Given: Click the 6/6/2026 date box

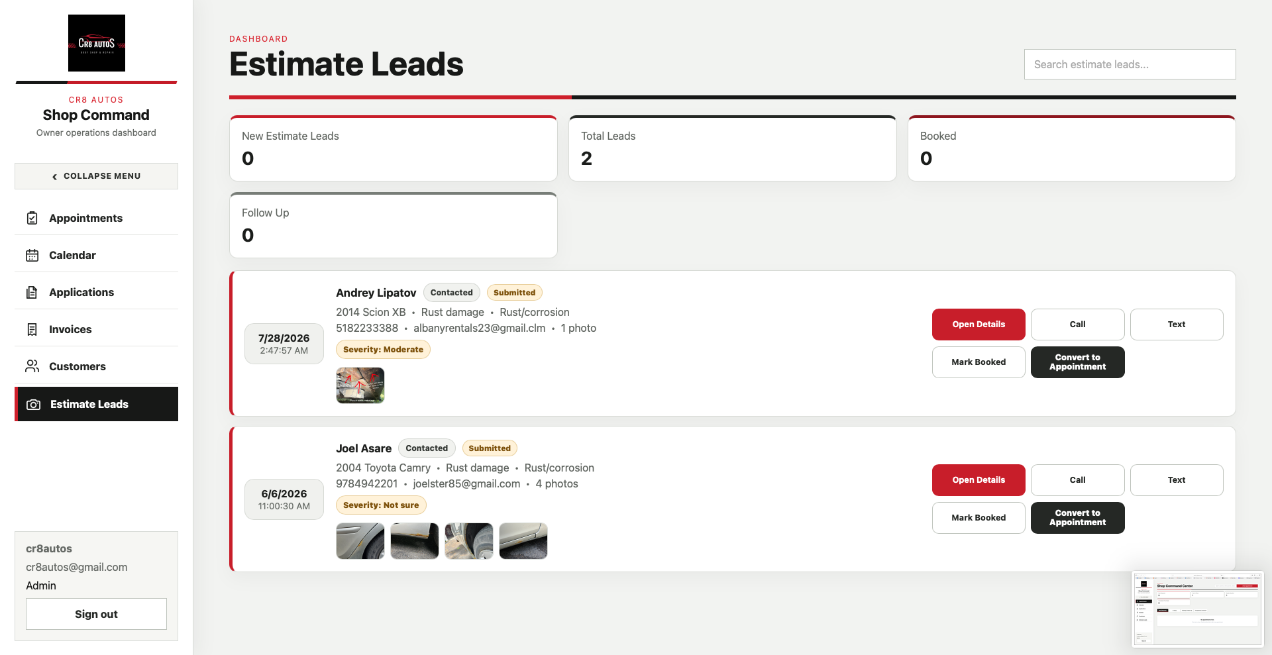Looking at the screenshot, I should [x=284, y=499].
